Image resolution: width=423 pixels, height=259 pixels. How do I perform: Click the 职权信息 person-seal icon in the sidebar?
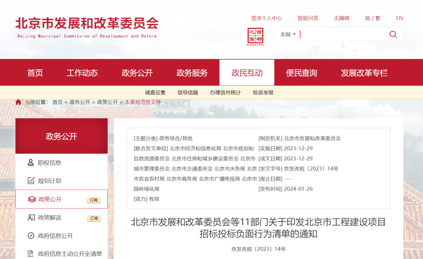coord(31,162)
